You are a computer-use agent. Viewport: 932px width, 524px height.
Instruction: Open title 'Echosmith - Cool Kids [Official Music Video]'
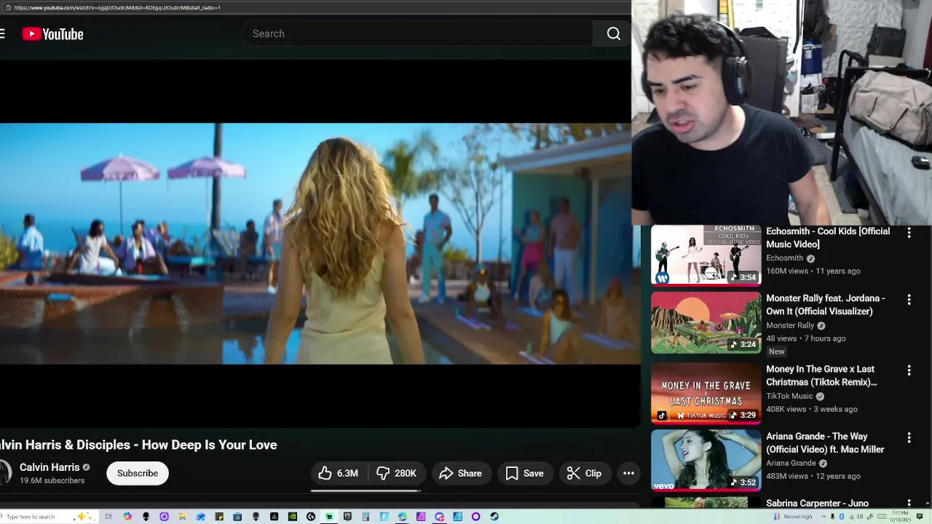click(x=828, y=237)
